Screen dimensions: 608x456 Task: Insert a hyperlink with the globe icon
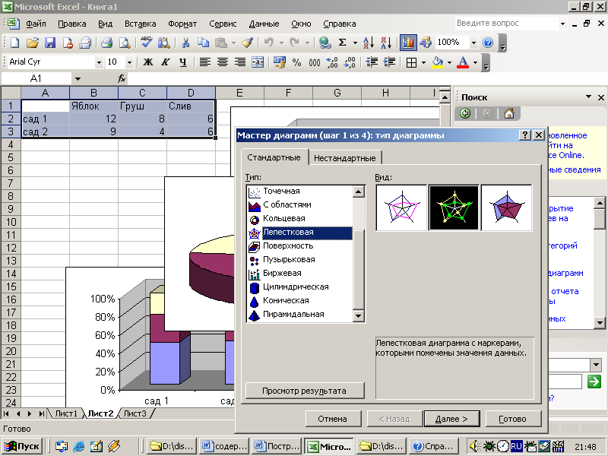click(325, 43)
